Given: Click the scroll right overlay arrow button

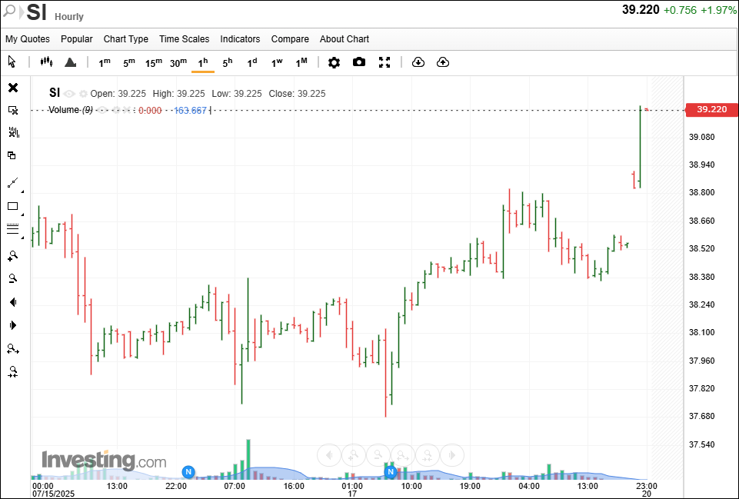Looking at the screenshot, I should 452,455.
